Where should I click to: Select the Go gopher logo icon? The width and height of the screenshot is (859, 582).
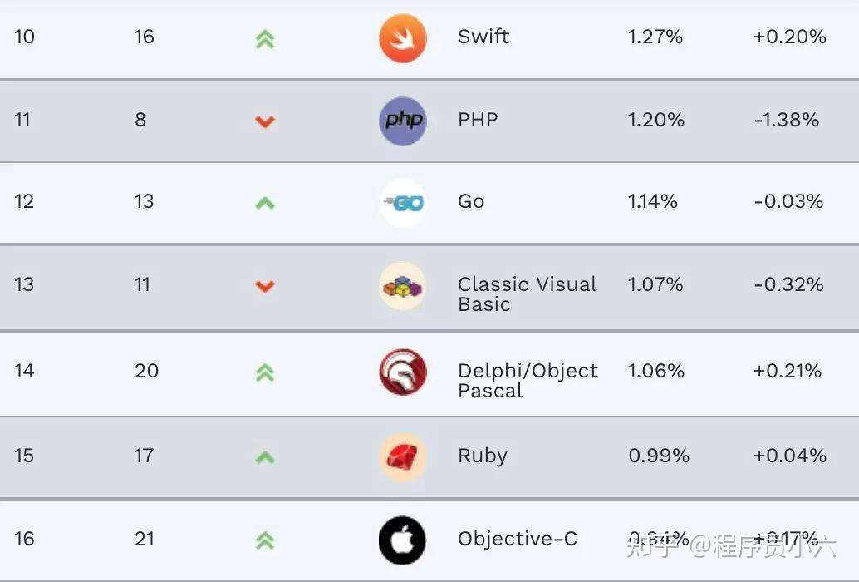click(403, 203)
